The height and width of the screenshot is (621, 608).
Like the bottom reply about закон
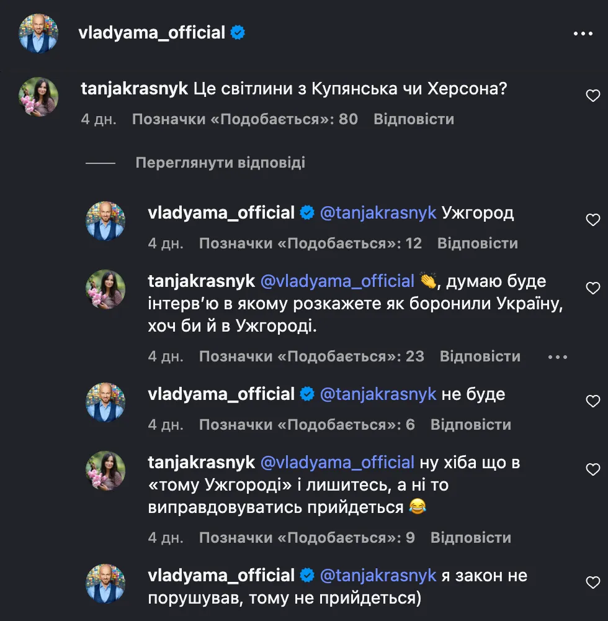pos(594,581)
